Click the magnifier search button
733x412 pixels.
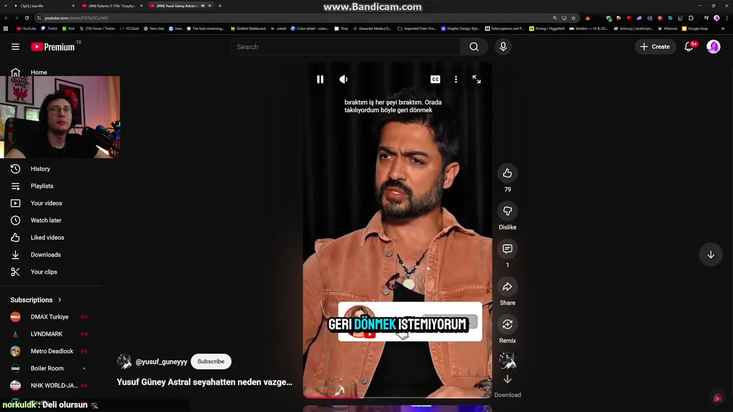coord(474,47)
